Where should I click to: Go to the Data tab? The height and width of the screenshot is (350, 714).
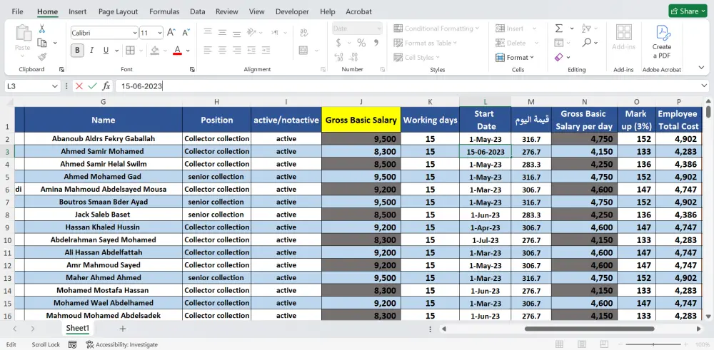198,12
